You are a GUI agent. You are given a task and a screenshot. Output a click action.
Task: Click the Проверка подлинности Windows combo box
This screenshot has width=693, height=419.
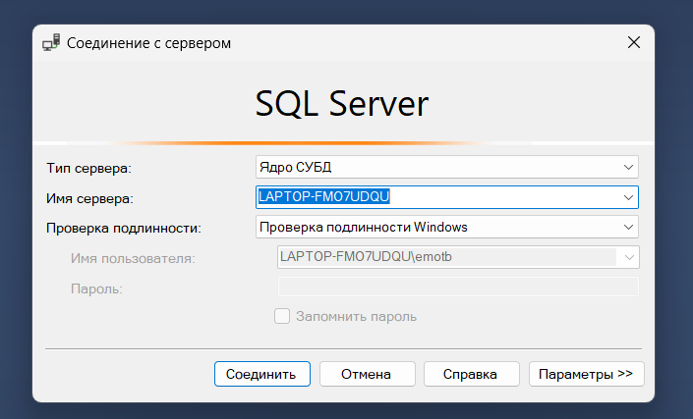(447, 227)
